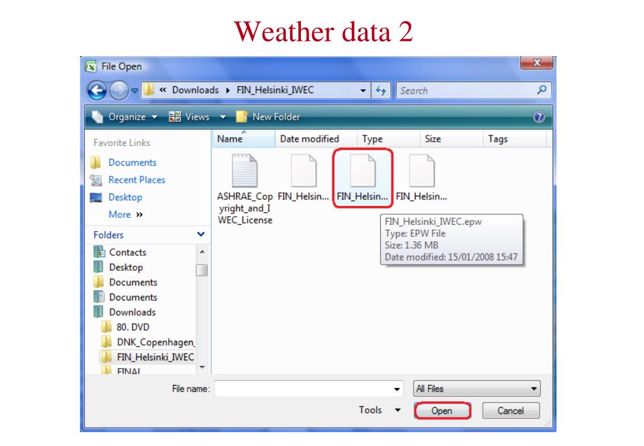Expand the File name dropdown arrow
The height and width of the screenshot is (446, 644).
397,389
